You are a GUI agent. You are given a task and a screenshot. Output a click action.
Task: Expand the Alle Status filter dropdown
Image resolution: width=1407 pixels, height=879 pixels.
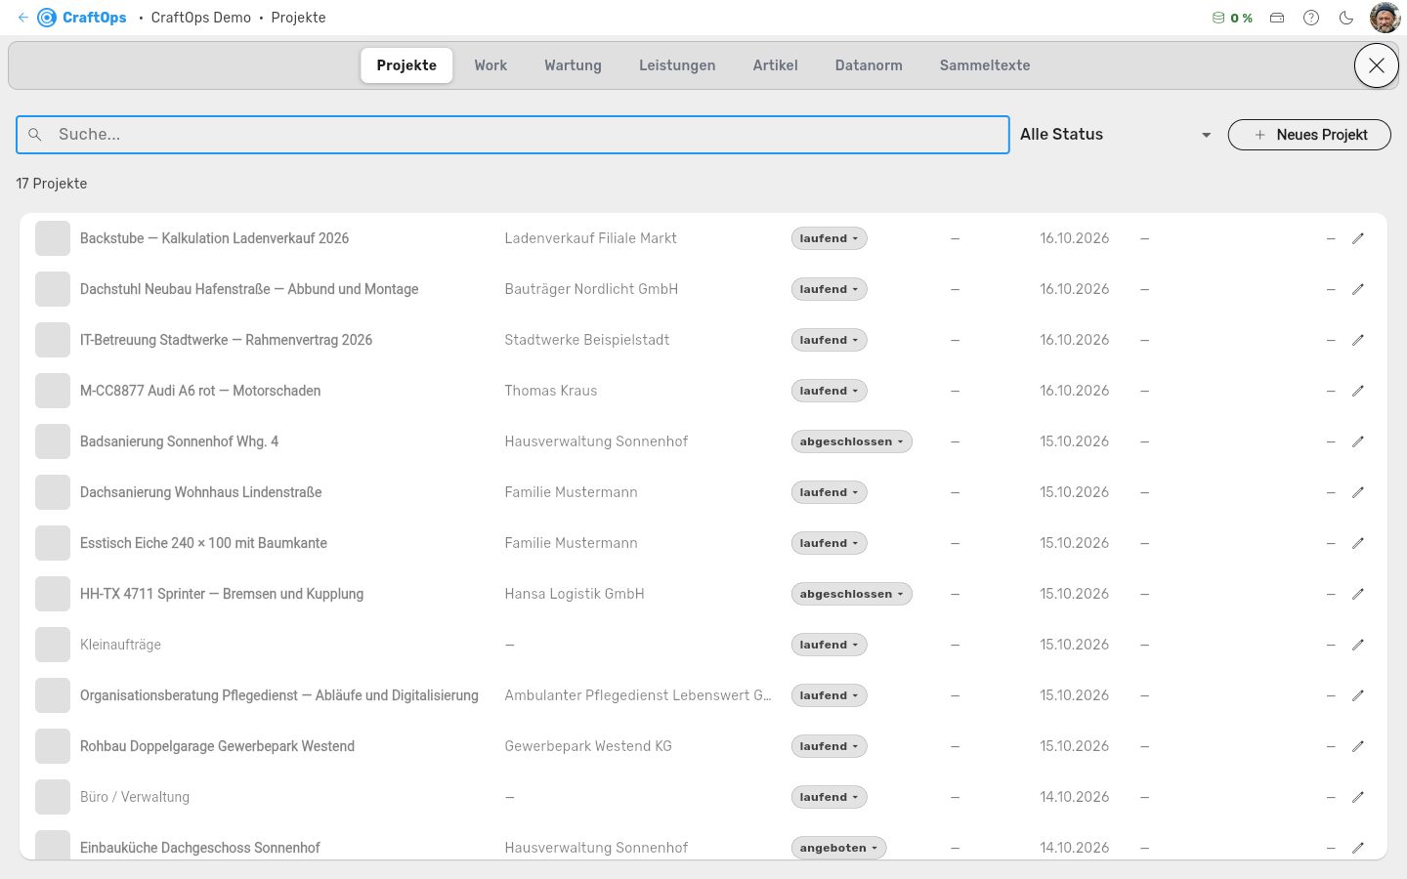click(x=1115, y=135)
